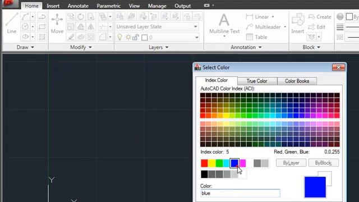This screenshot has height=202, width=359.
Task: Insert a Table from Annotation panel
Action: (257, 37)
